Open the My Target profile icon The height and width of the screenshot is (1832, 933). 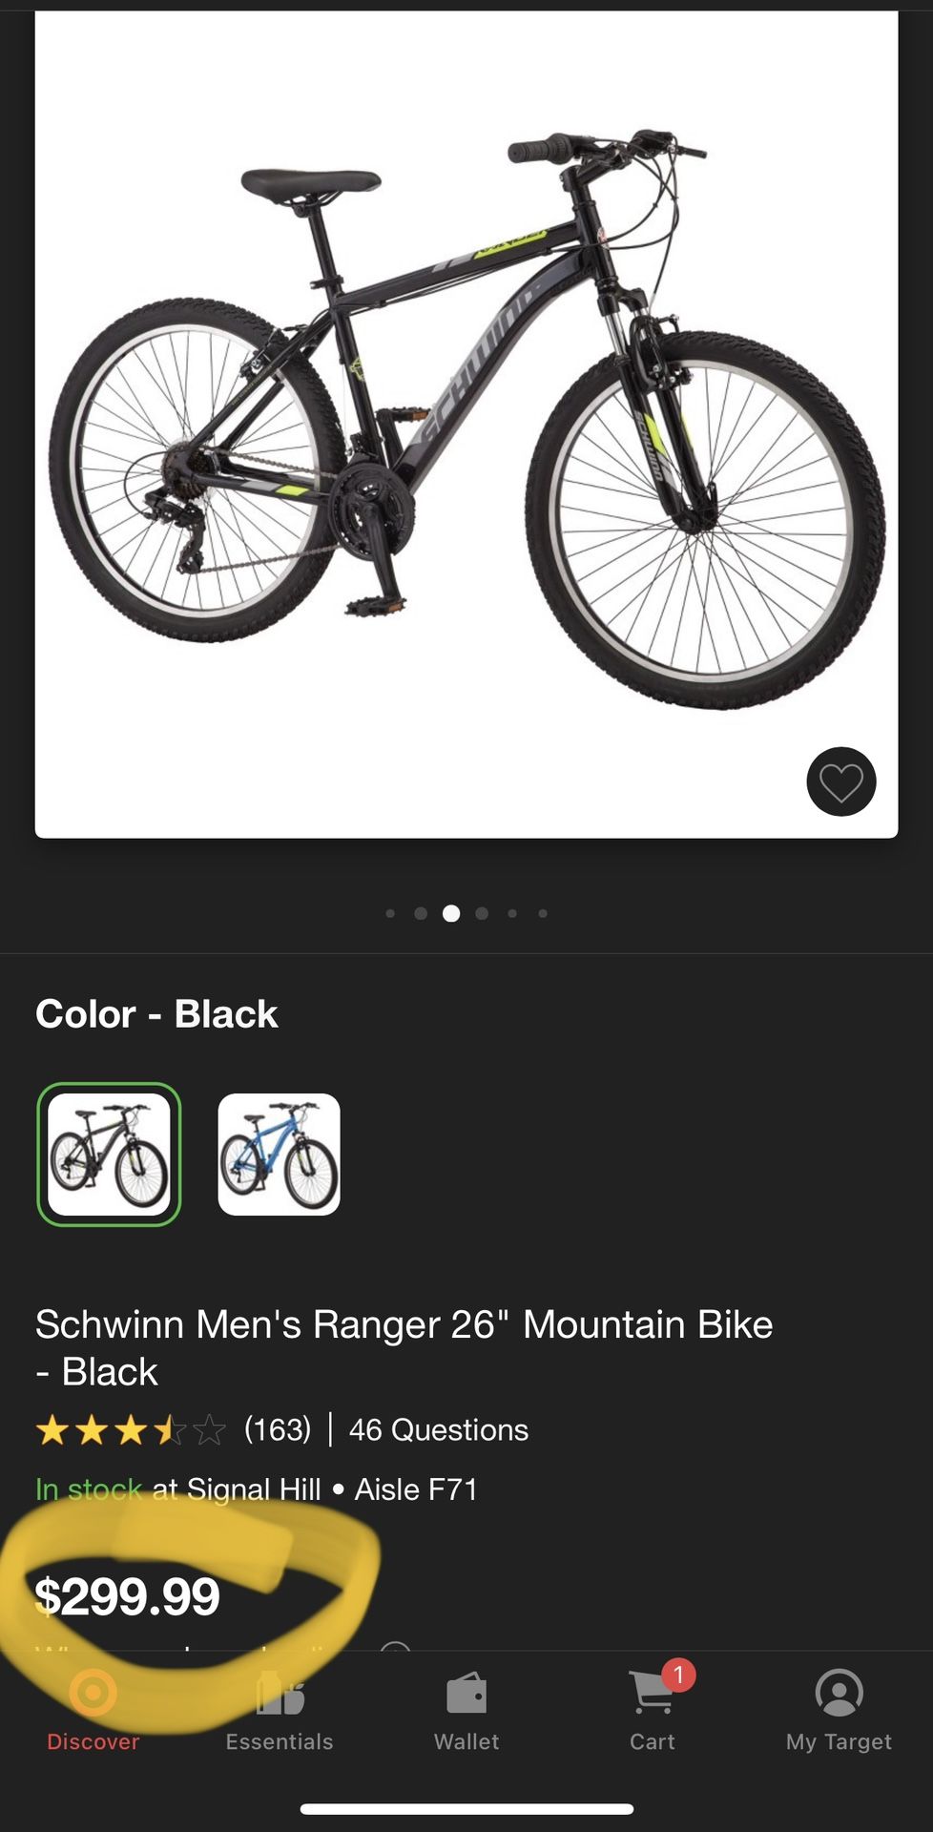pos(840,1693)
